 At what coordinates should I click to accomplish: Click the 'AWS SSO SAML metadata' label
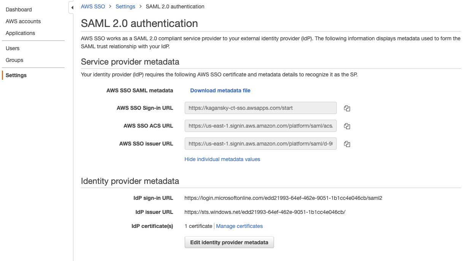140,90
